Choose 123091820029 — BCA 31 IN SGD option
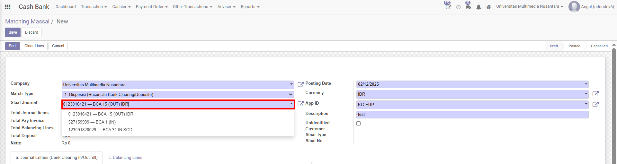Image resolution: width=617 pixels, height=164 pixels. pos(100,130)
